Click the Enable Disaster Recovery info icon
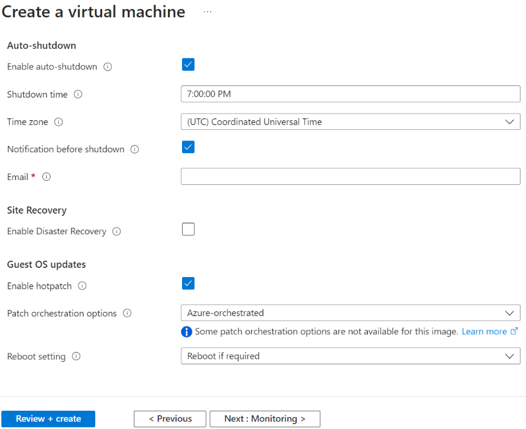Viewport: 526px width, 429px height. point(116,232)
